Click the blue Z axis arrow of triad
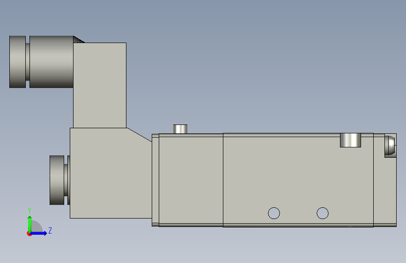 38,233
